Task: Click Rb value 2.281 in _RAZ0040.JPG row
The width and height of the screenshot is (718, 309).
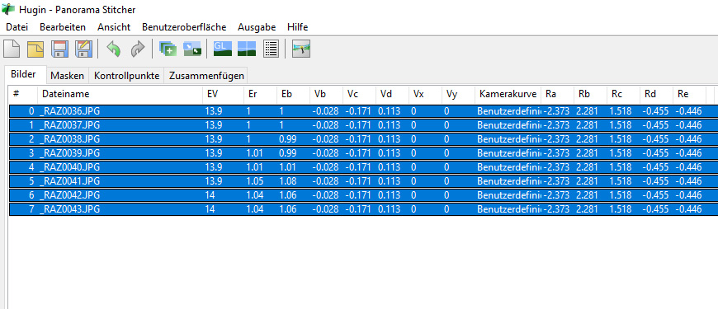Action: click(587, 167)
